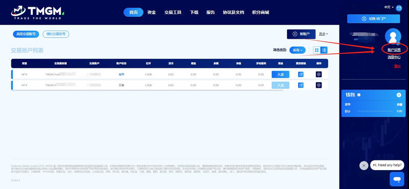The image size is (409, 189).
Task: Open the 协议及文档 menu
Action: point(234,12)
